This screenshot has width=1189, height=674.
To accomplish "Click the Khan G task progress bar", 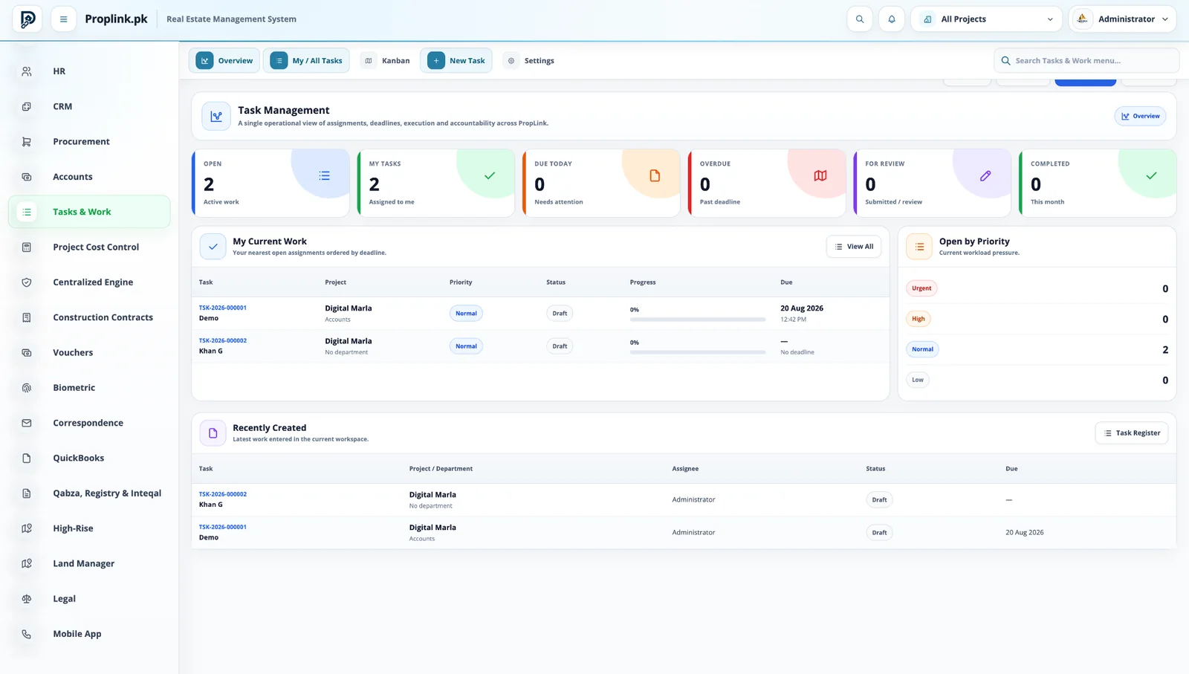I will coord(698,352).
